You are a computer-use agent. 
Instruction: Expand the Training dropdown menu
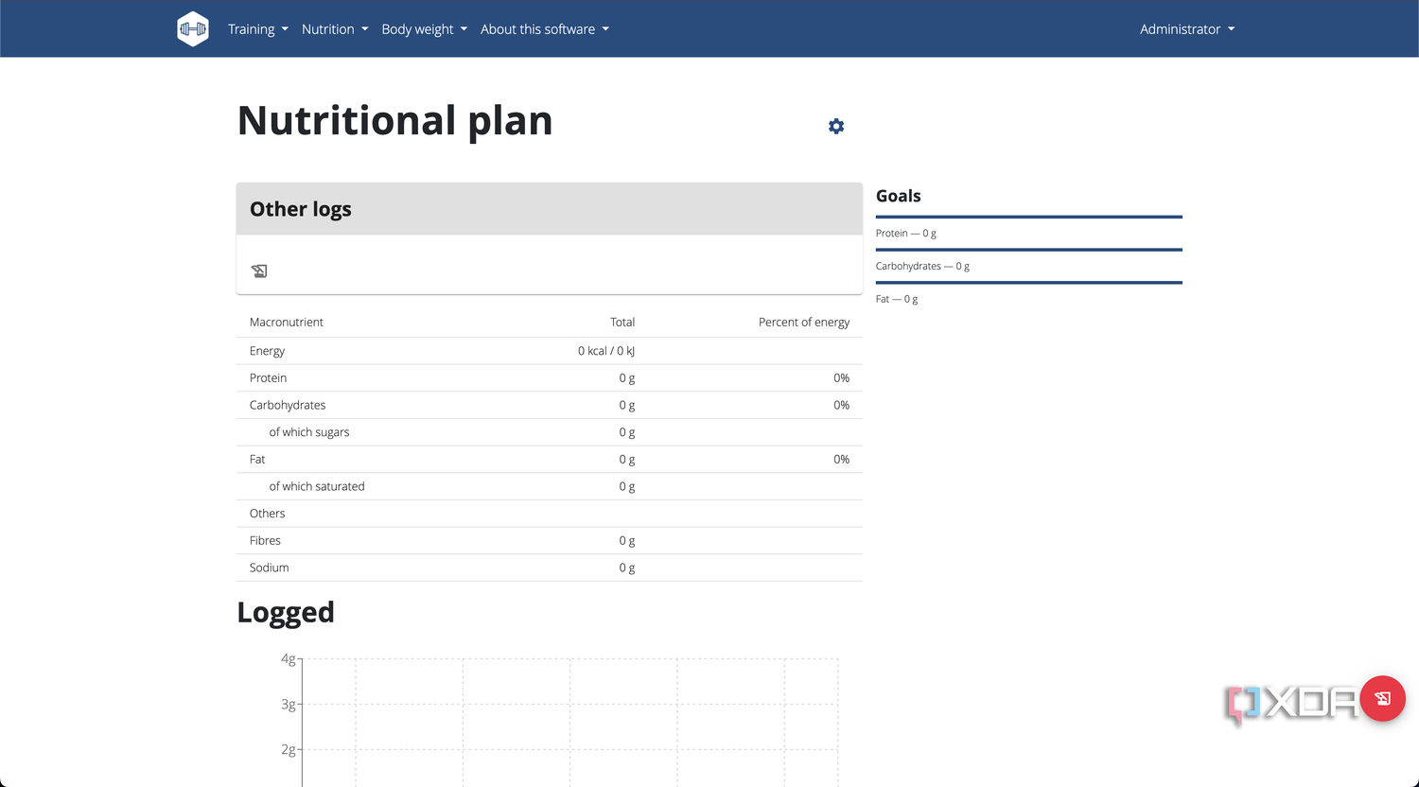coord(258,29)
